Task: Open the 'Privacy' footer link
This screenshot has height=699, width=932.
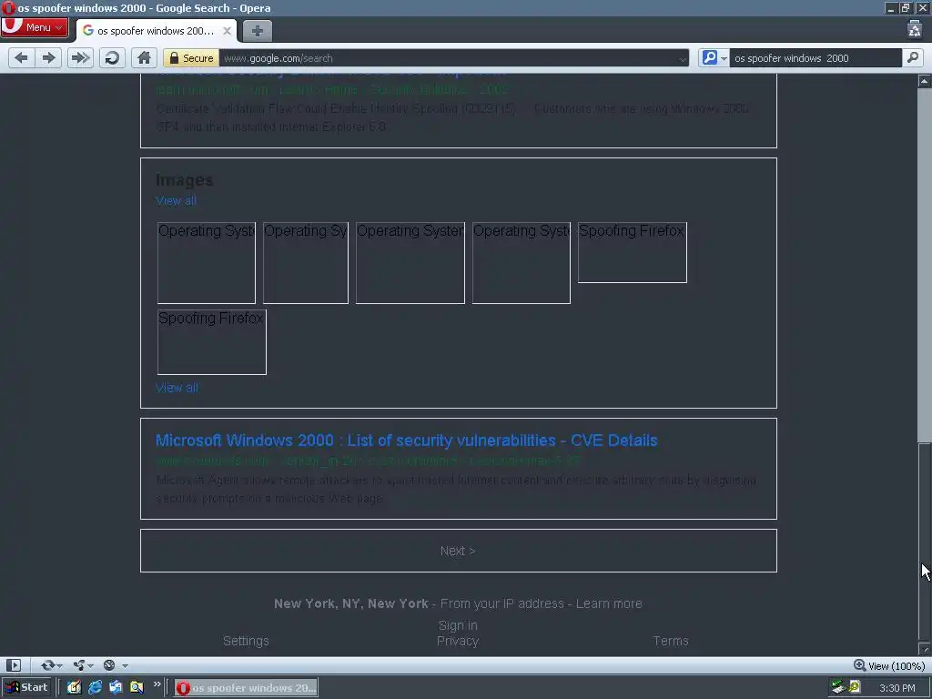Action: (x=458, y=641)
